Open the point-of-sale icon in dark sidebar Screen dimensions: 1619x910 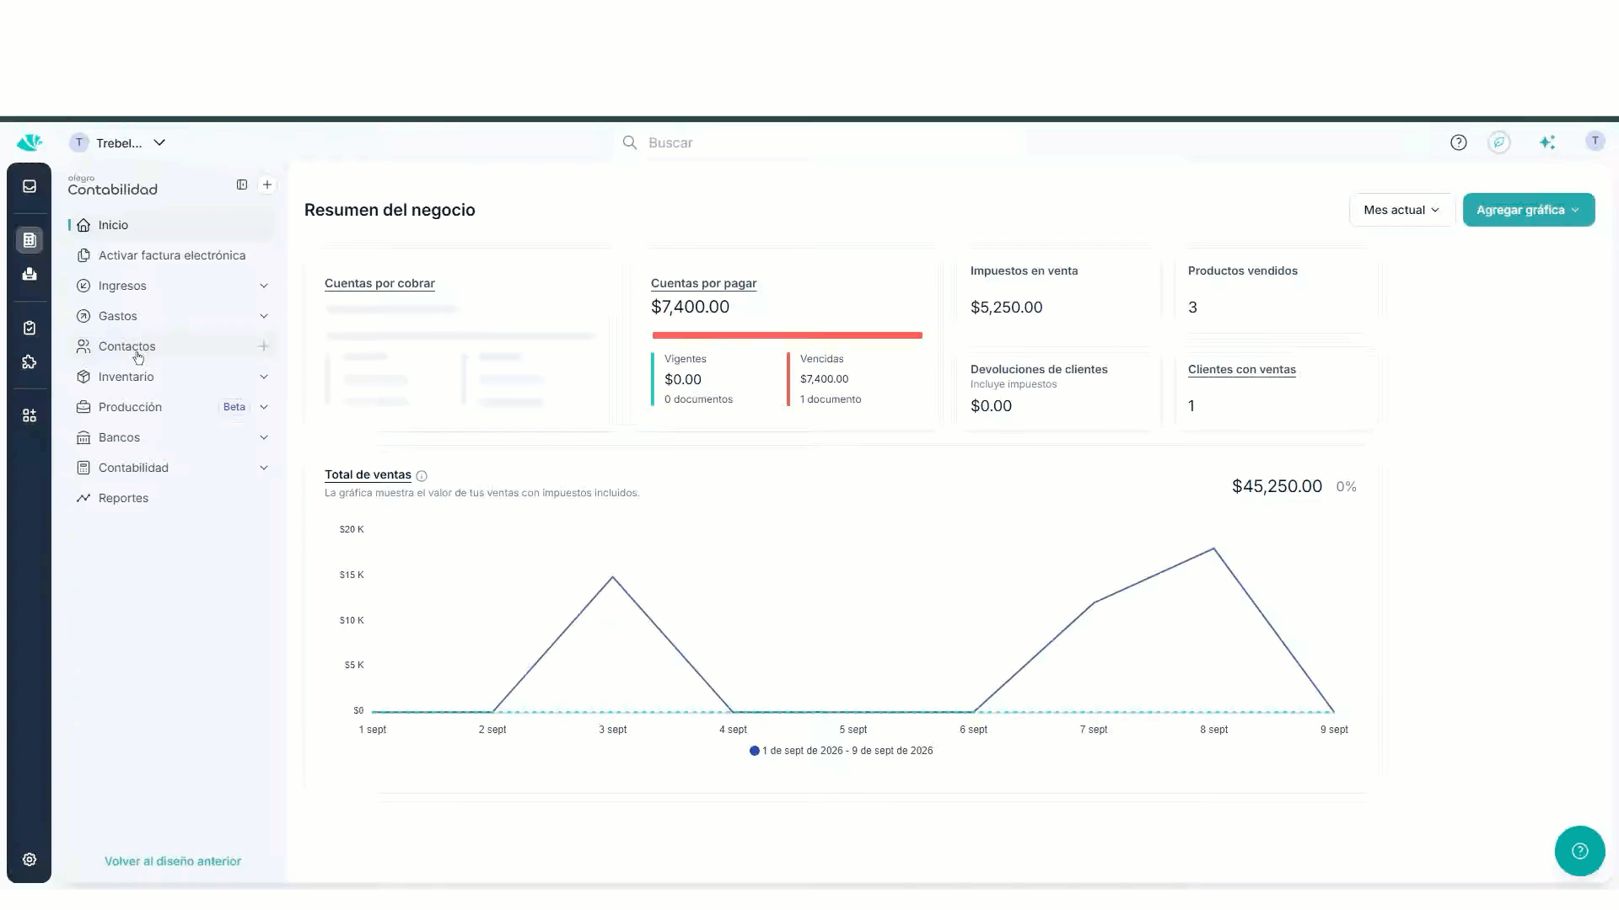(30, 274)
